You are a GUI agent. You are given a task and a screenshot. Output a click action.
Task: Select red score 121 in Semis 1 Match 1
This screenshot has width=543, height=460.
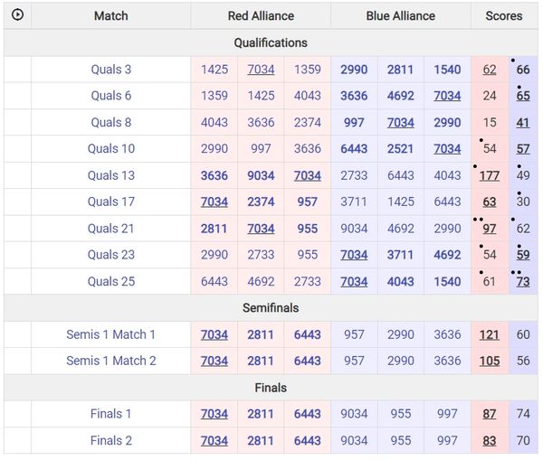490,334
